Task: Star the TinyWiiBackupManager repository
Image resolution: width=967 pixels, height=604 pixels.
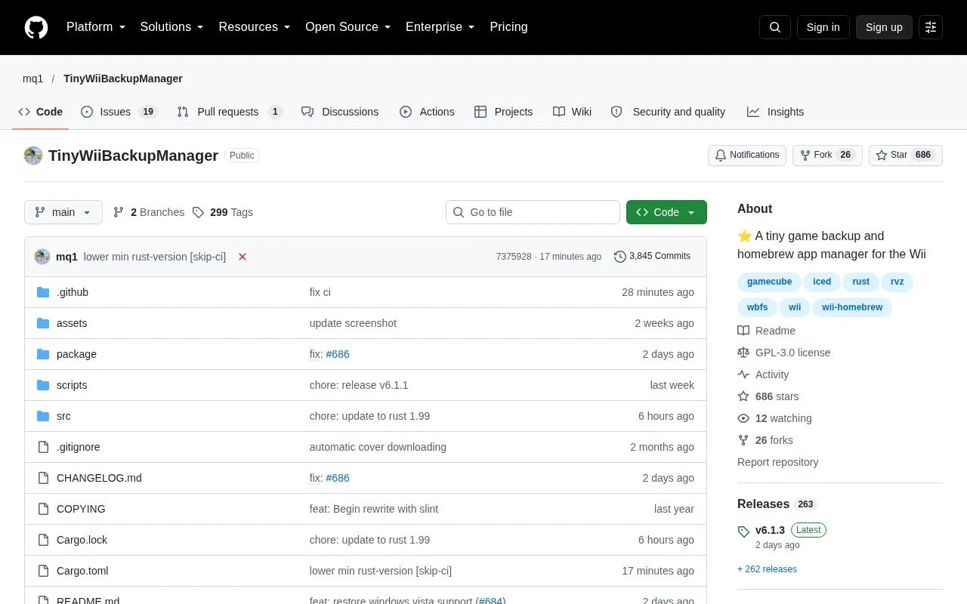Action: pos(906,156)
